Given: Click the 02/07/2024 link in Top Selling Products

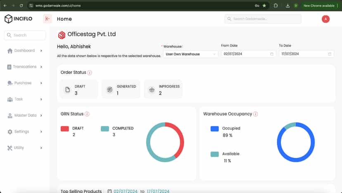Looking at the screenshot, I should (x=126, y=191).
